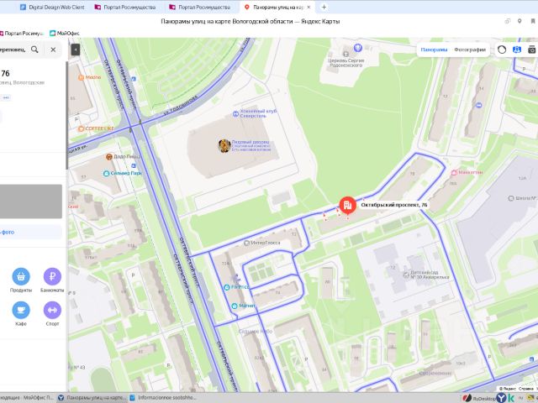Viewport: 538px width, 403px height.
Task: Switch to the Фотографии tab
Action: 470,50
